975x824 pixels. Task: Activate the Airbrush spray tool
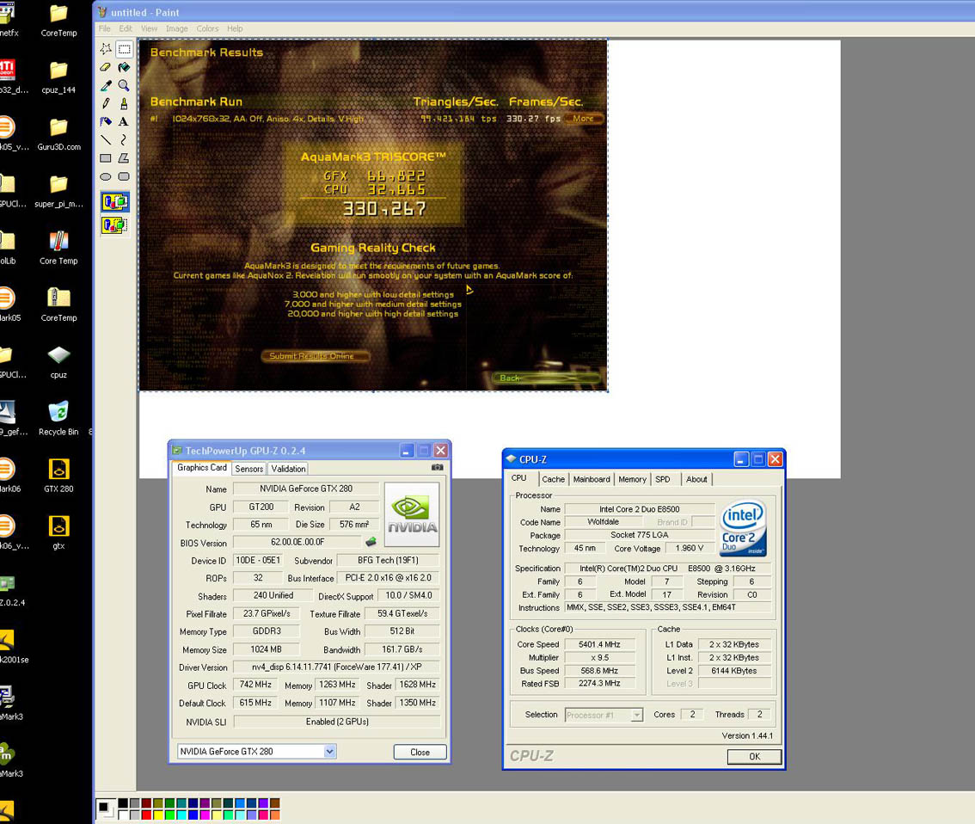[106, 121]
